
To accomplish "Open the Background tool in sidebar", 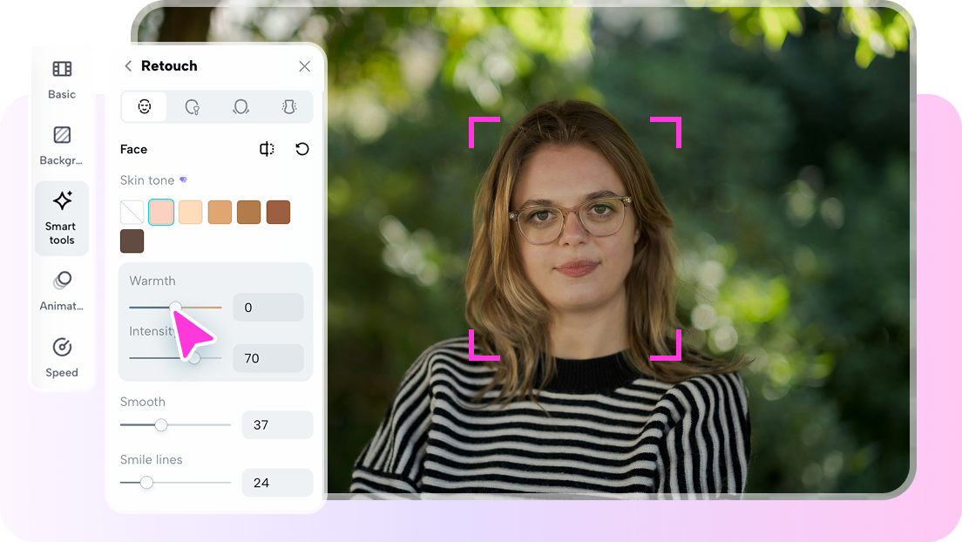I will tap(61, 146).
